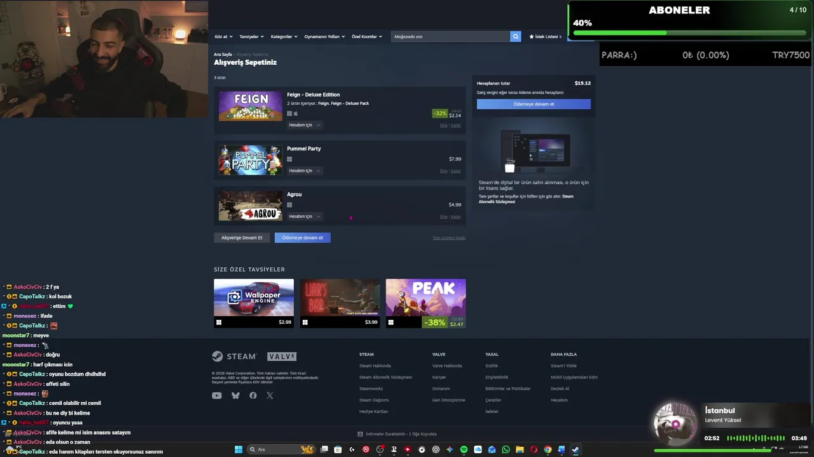
Task: Open the Pummel Party thumbnail
Action: pyautogui.click(x=251, y=160)
